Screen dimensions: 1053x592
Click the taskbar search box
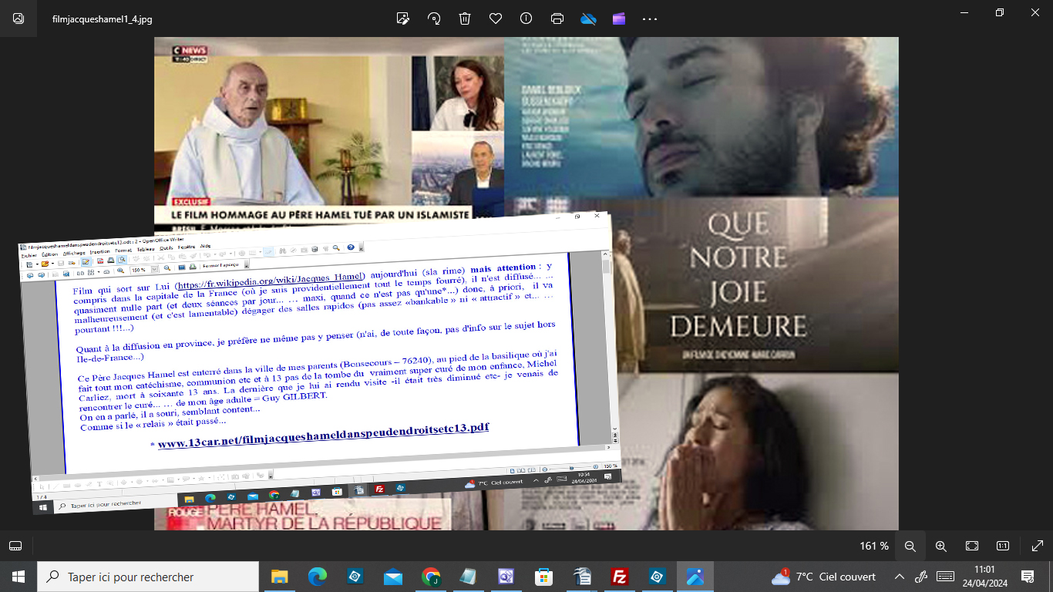pos(148,577)
